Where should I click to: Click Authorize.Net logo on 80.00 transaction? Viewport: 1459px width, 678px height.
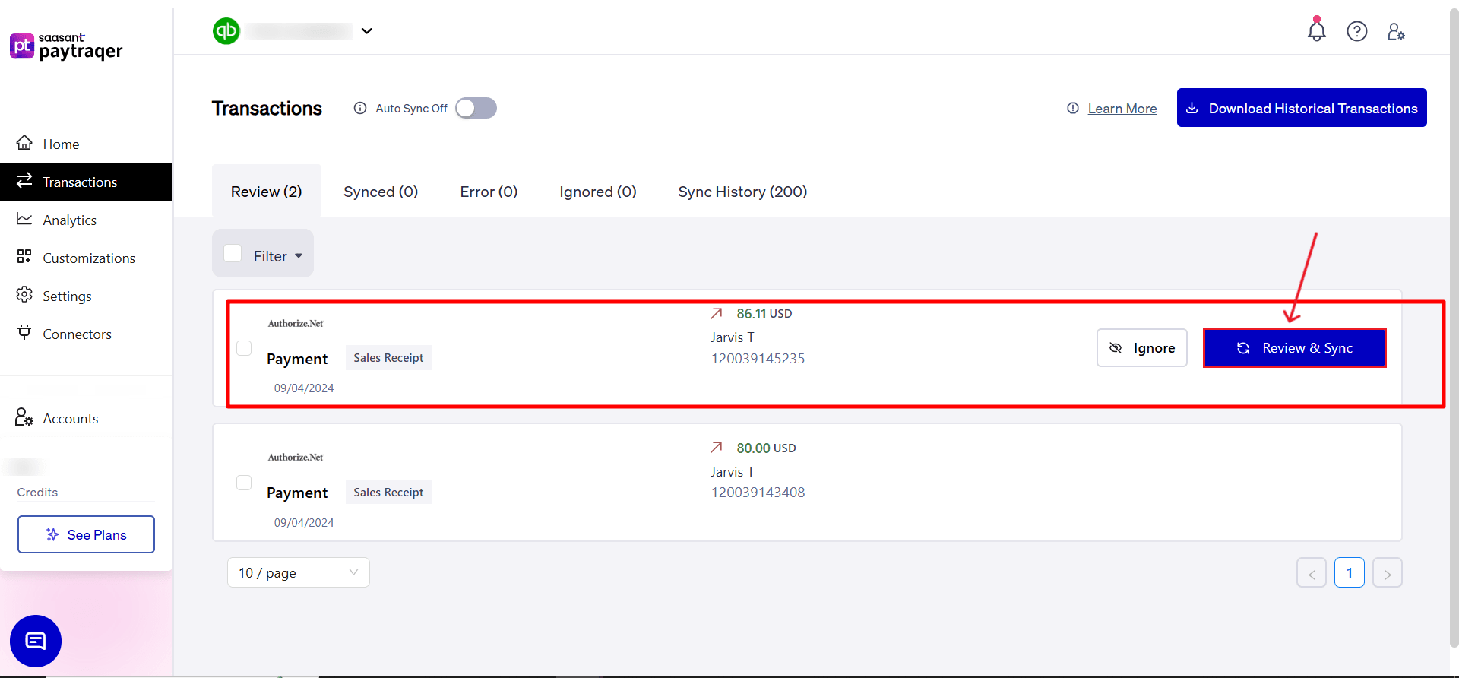click(x=296, y=457)
